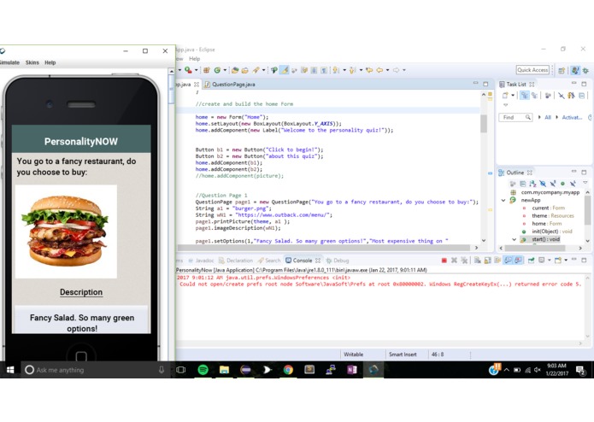Open Chrome from the Windows taskbar
Viewport: 594px width, 422px height.
(x=288, y=370)
